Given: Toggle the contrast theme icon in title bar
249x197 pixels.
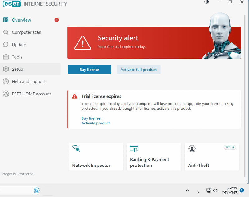Looking at the screenshot, I should pyautogui.click(x=207, y=2).
